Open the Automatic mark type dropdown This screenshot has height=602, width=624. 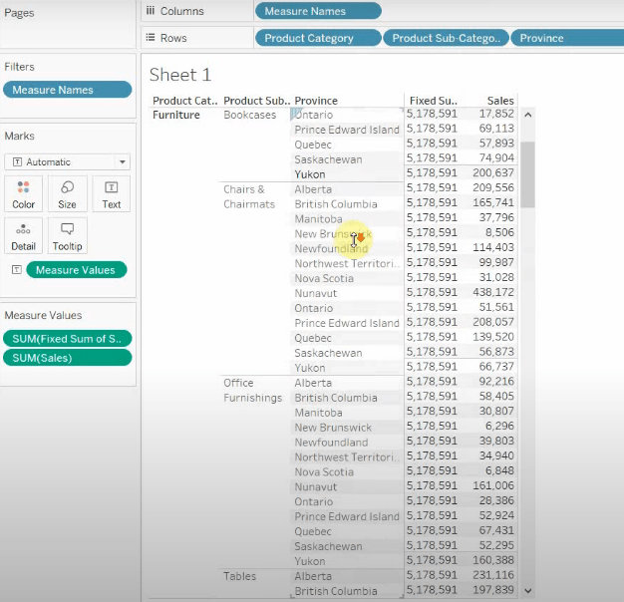(x=67, y=161)
